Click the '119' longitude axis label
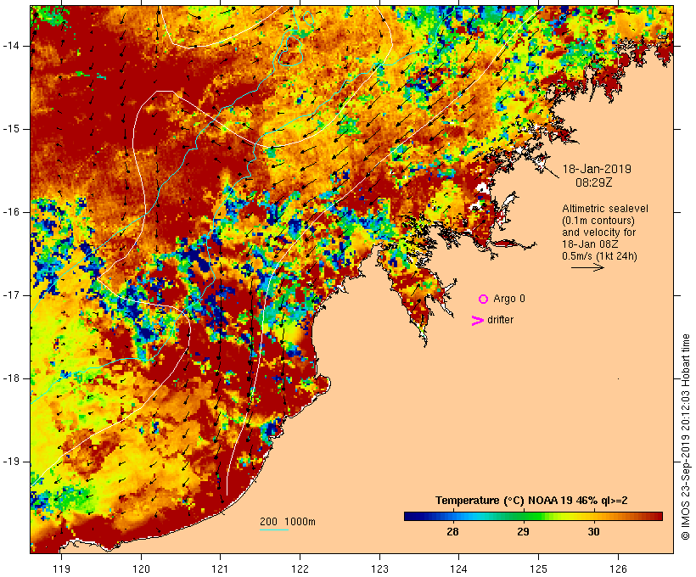Viewport: 696px width, 577px height. tap(62, 569)
